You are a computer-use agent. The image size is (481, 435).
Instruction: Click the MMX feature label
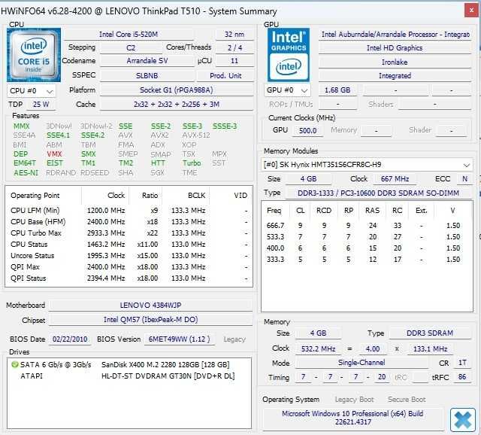click(x=22, y=126)
